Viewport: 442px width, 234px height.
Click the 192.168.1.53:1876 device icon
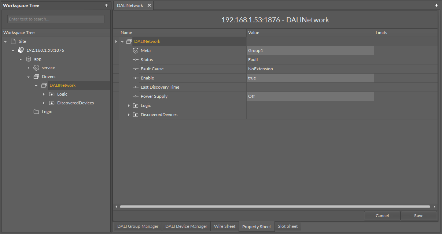click(x=21, y=50)
